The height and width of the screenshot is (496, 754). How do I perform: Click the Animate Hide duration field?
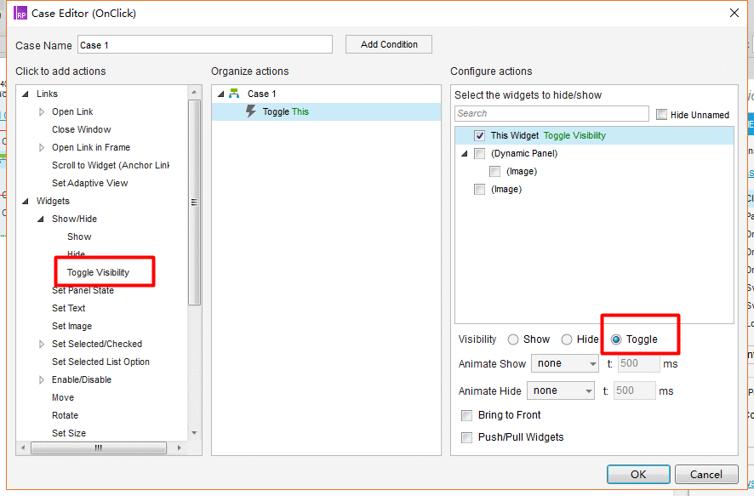coord(634,391)
